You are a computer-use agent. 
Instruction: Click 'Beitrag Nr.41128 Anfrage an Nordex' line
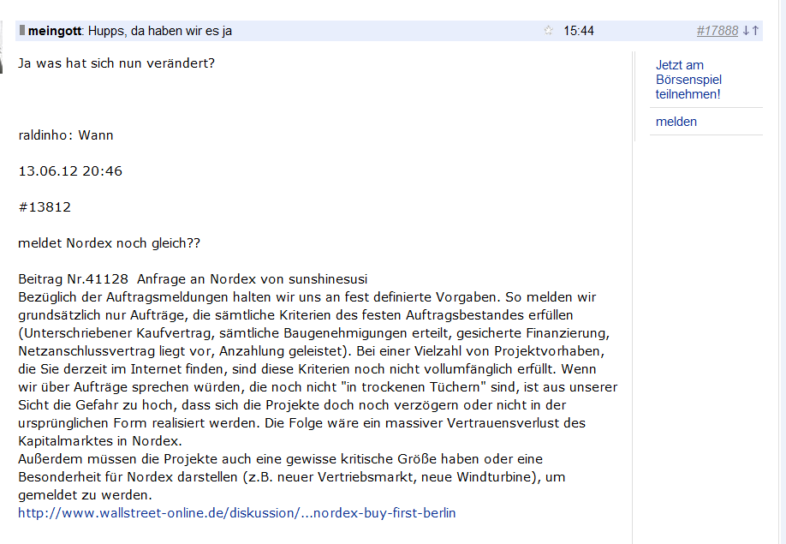click(193, 278)
